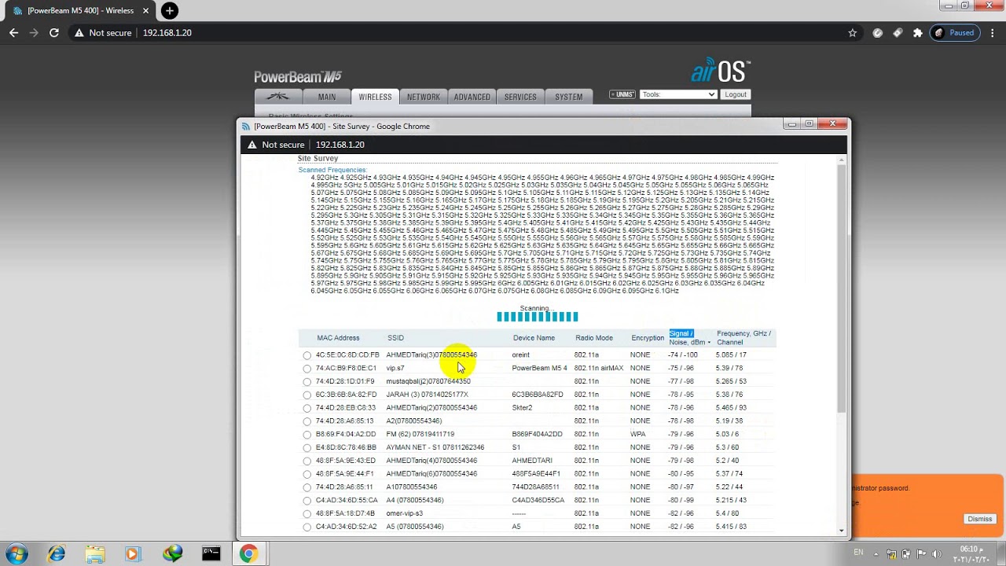Click the scroll down arrow in Site Survey popup

pos(842,531)
